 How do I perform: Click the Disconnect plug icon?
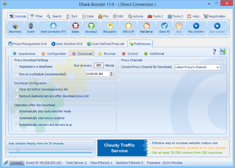pyautogui.click(x=15, y=26)
